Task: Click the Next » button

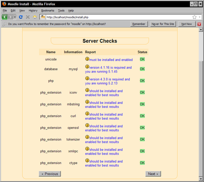Action: coord(153,174)
